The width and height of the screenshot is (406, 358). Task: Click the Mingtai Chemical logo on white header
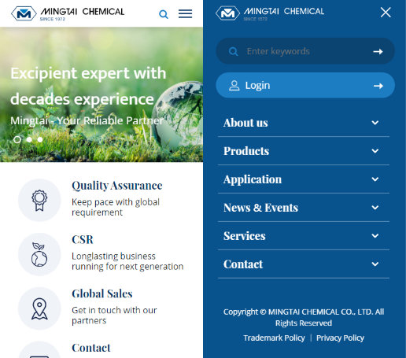(68, 13)
